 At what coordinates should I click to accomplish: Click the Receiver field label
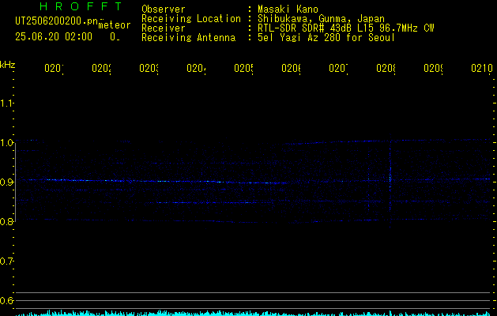coord(164,28)
